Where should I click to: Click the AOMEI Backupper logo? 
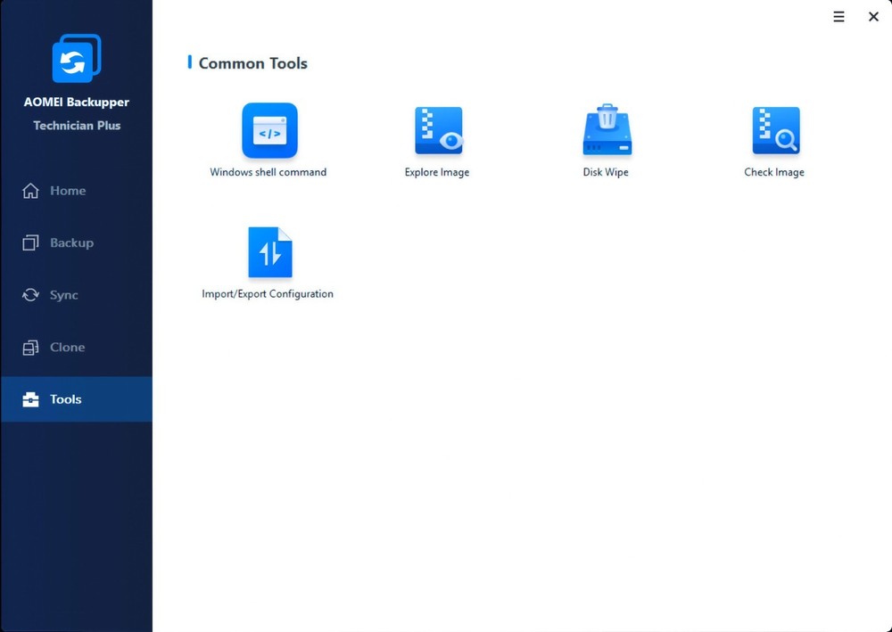click(76, 57)
